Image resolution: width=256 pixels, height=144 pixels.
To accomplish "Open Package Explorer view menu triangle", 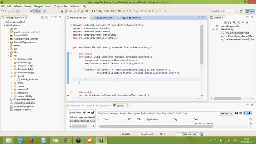I will [x=52, y=17].
